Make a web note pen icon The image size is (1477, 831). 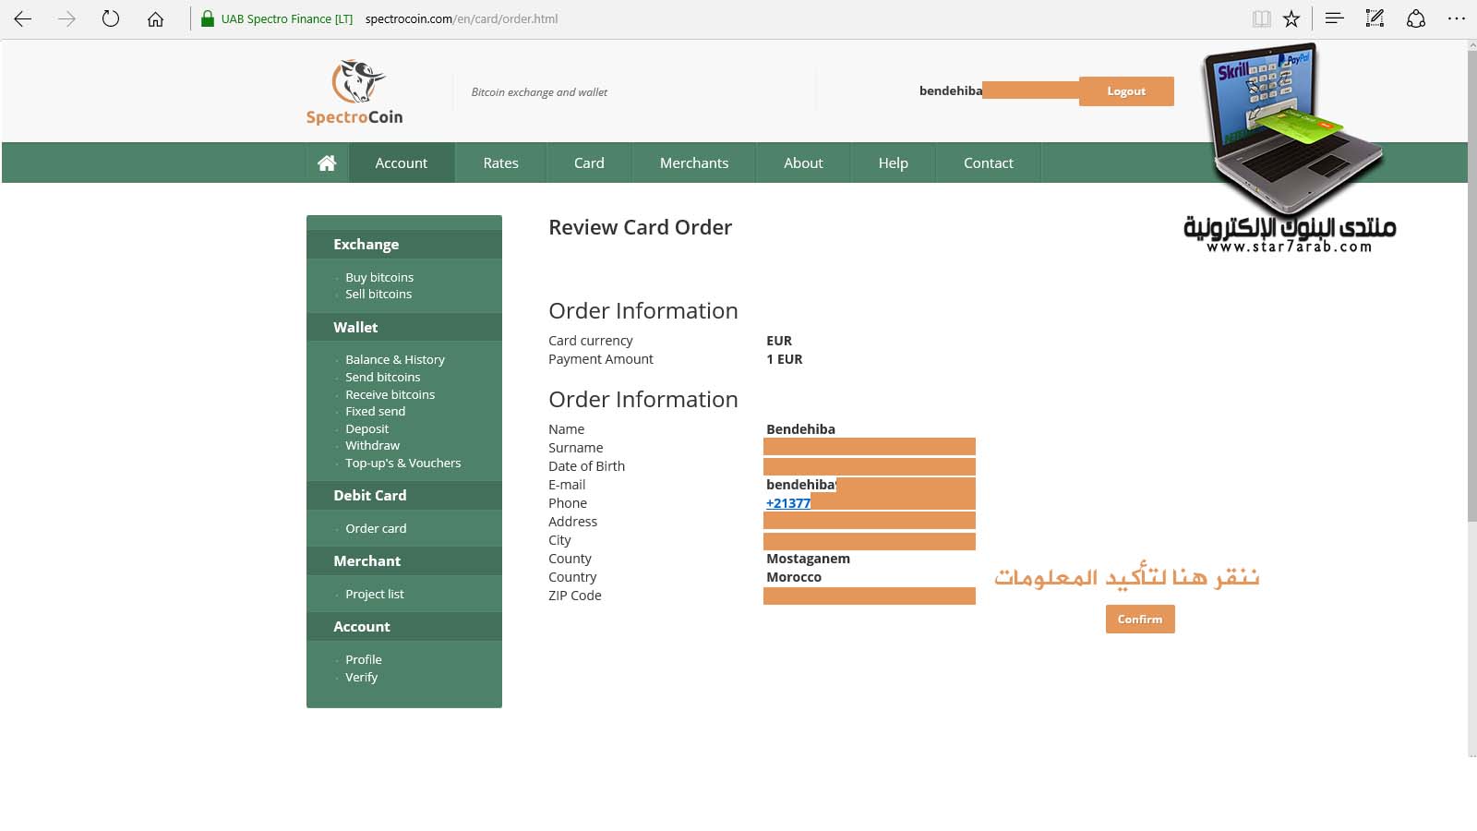[x=1375, y=18]
